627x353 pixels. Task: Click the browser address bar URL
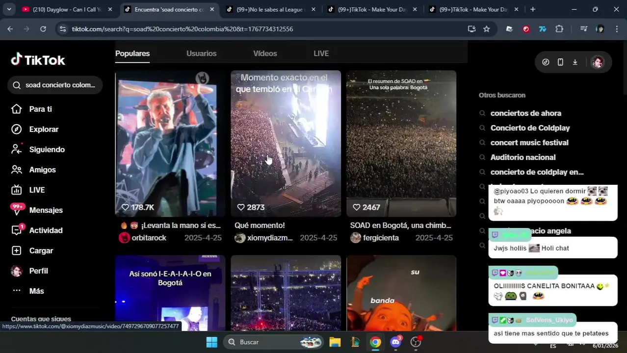click(x=183, y=29)
